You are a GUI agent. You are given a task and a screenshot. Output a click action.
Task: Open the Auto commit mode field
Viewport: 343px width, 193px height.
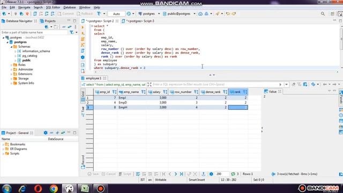coord(116,14)
